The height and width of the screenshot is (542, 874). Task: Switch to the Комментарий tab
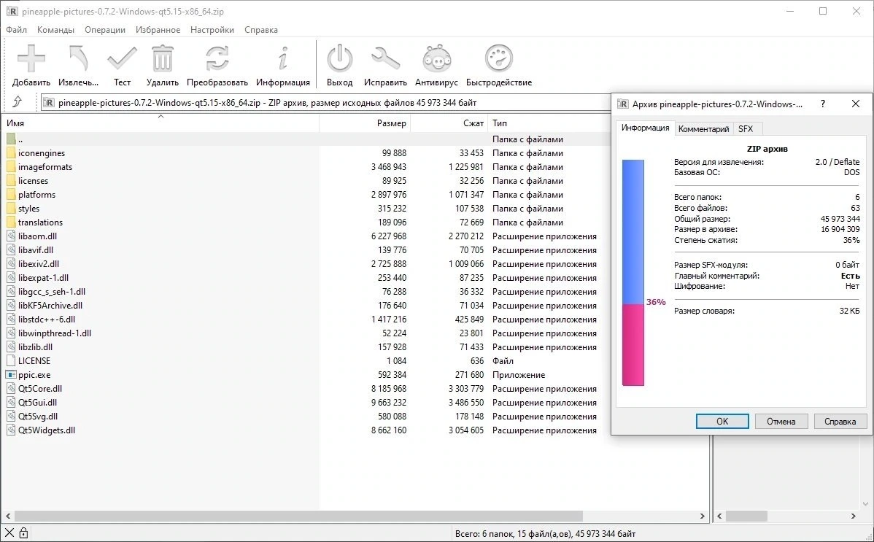click(703, 129)
